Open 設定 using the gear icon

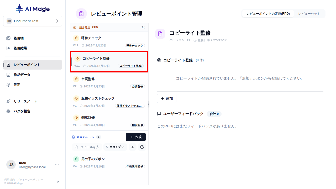pos(8,85)
